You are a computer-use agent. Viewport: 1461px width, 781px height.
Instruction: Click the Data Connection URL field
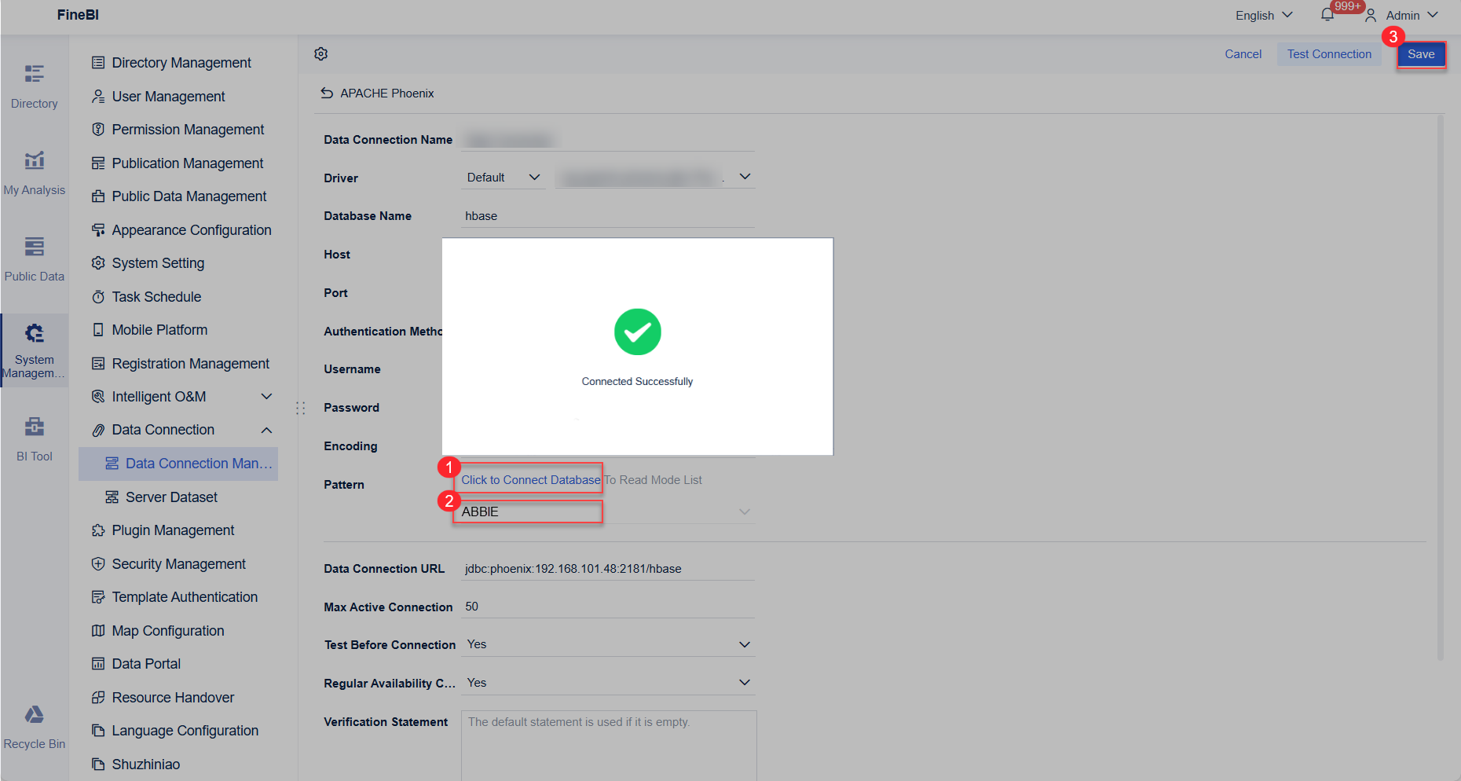tap(608, 569)
